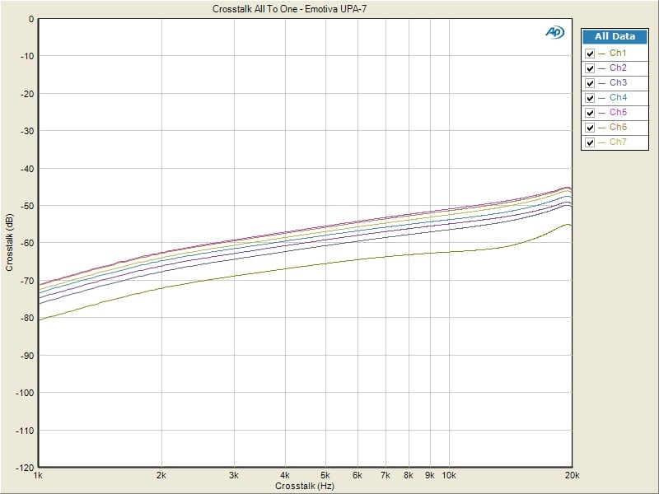This screenshot has height=494, width=659.
Task: Click the Ch7 legend label text
Action: [x=618, y=142]
